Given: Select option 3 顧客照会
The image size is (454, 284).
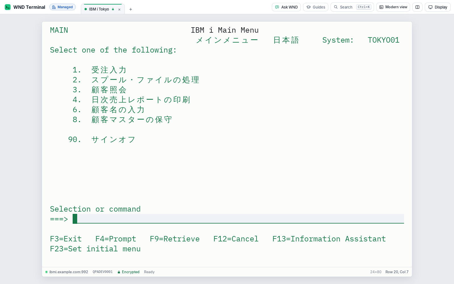Looking at the screenshot, I should pos(99,90).
